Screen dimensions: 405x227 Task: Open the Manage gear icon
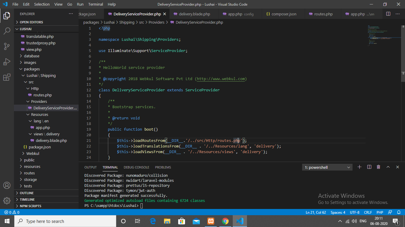click(7, 201)
